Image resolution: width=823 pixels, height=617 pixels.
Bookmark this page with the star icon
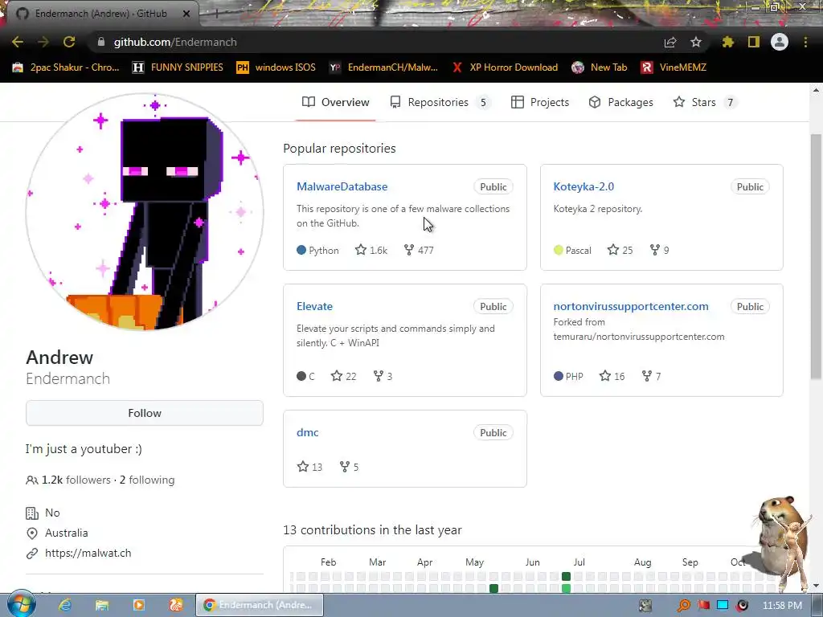click(696, 42)
